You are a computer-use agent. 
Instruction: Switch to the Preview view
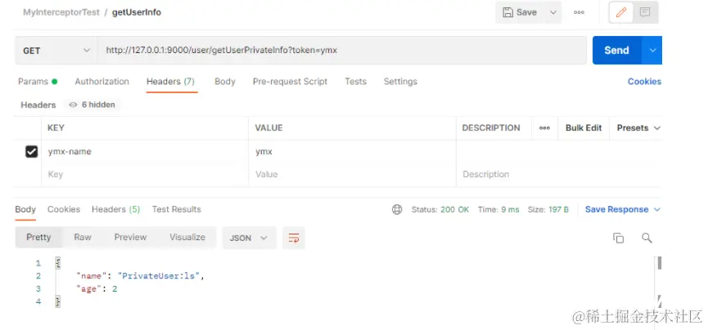click(130, 237)
